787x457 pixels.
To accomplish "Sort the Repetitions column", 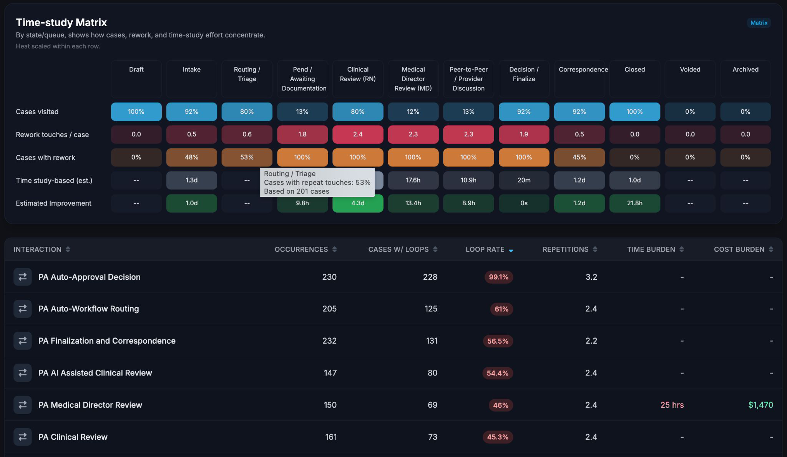I will click(595, 249).
